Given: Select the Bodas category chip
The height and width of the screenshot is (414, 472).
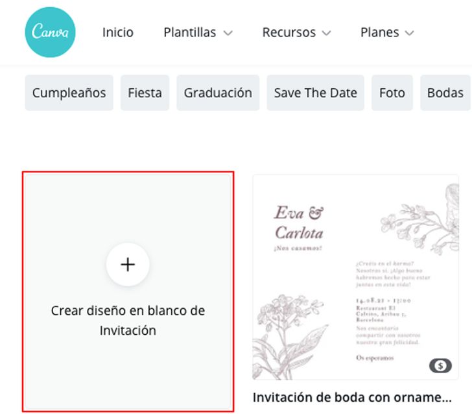Looking at the screenshot, I should coord(445,93).
